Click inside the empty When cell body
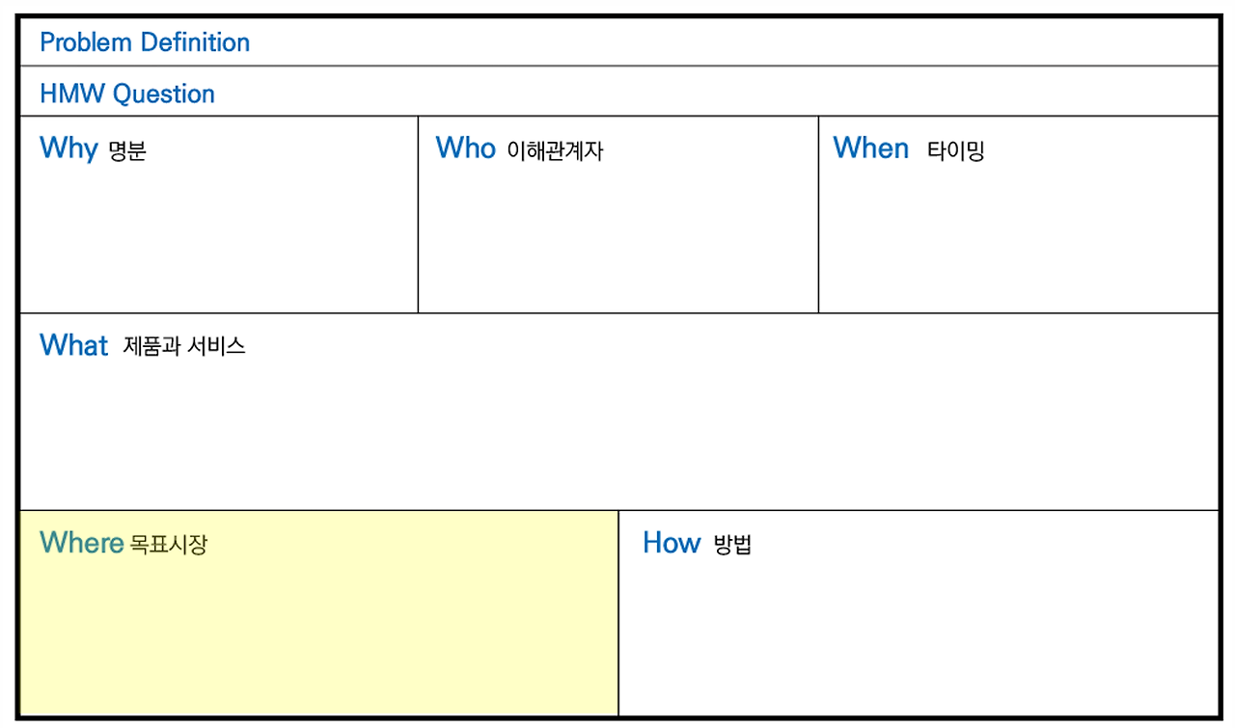The height and width of the screenshot is (728, 1235). pos(1018,241)
